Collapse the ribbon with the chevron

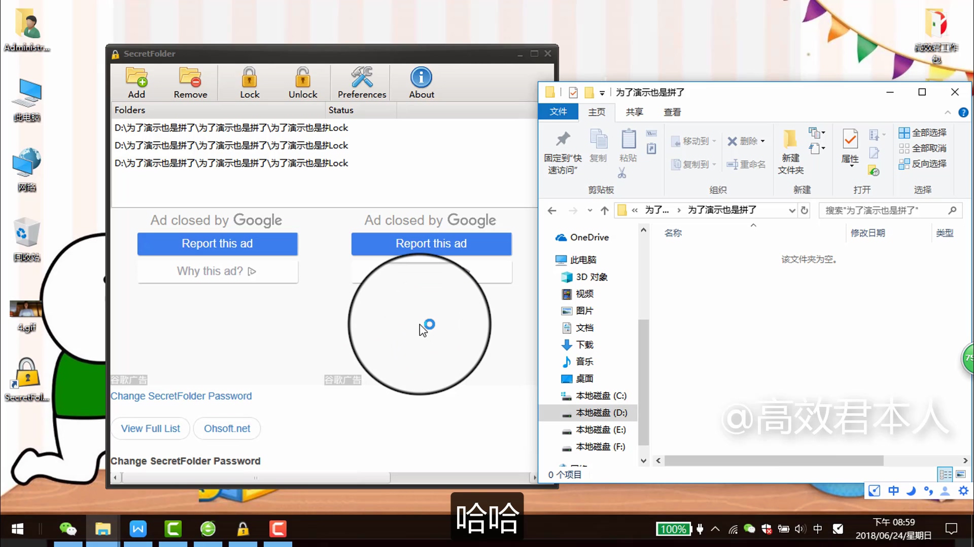point(948,112)
